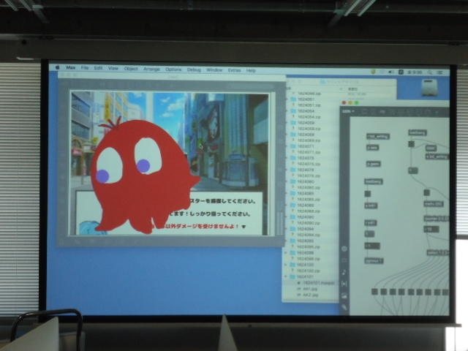Click the bracketed play icon in the patcher sidebar
Viewport: 468px width, 351px height.
coord(344,284)
